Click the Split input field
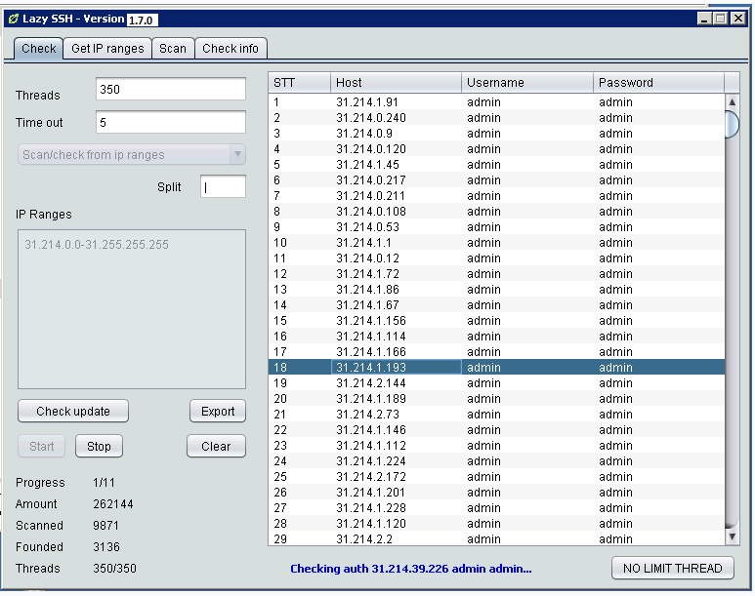Screen dimensions: 755x596 [x=223, y=186]
